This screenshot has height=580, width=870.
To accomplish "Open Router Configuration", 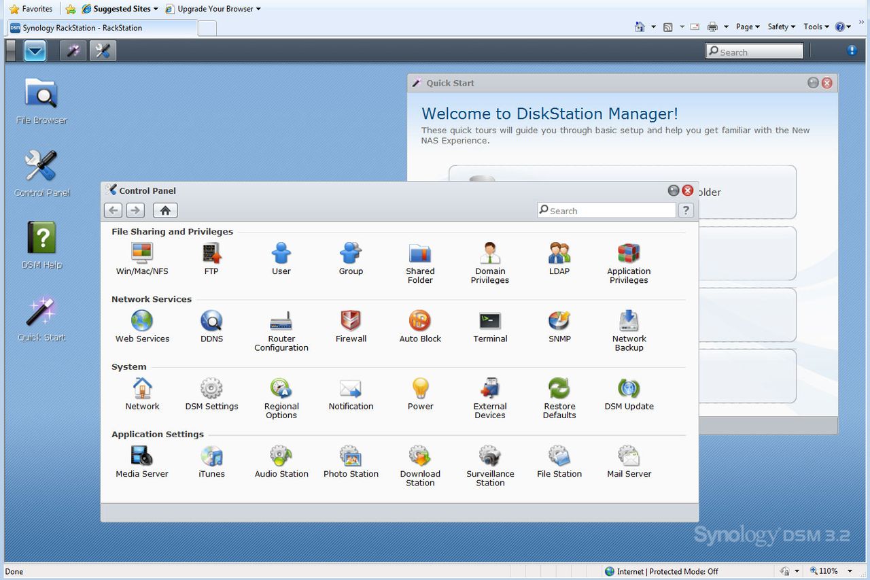I will coord(281,330).
